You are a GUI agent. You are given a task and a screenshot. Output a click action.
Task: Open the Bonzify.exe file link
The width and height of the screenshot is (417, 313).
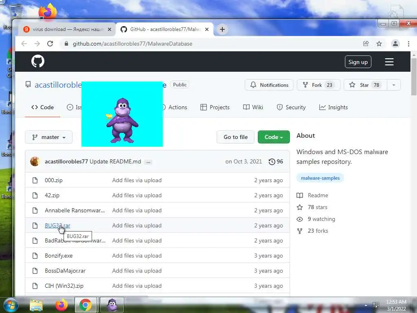click(59, 256)
